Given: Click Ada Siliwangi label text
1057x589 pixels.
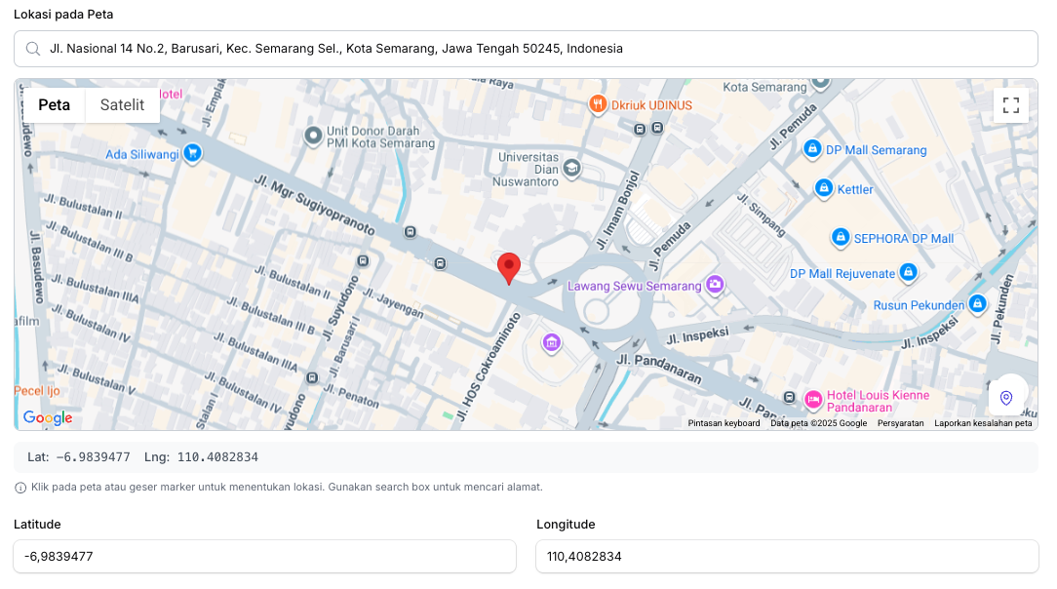Looking at the screenshot, I should tap(142, 154).
